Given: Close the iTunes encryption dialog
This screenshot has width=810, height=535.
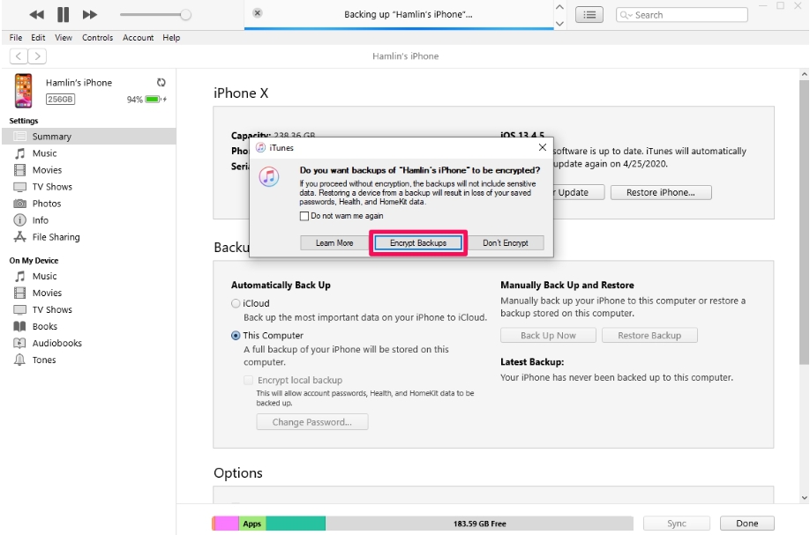Looking at the screenshot, I should [x=543, y=147].
